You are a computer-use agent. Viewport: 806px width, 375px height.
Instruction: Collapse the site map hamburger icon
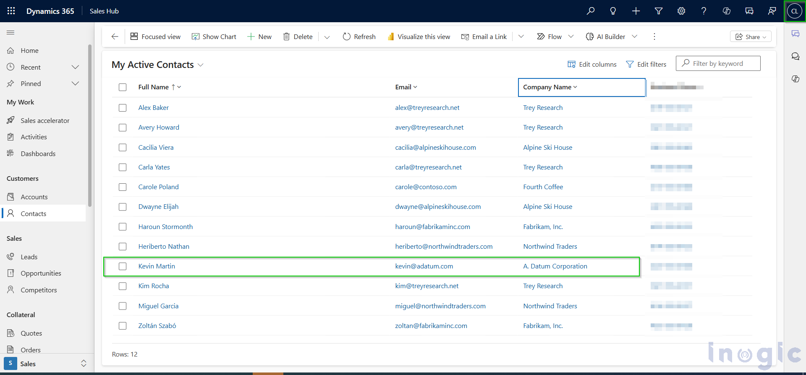11,32
